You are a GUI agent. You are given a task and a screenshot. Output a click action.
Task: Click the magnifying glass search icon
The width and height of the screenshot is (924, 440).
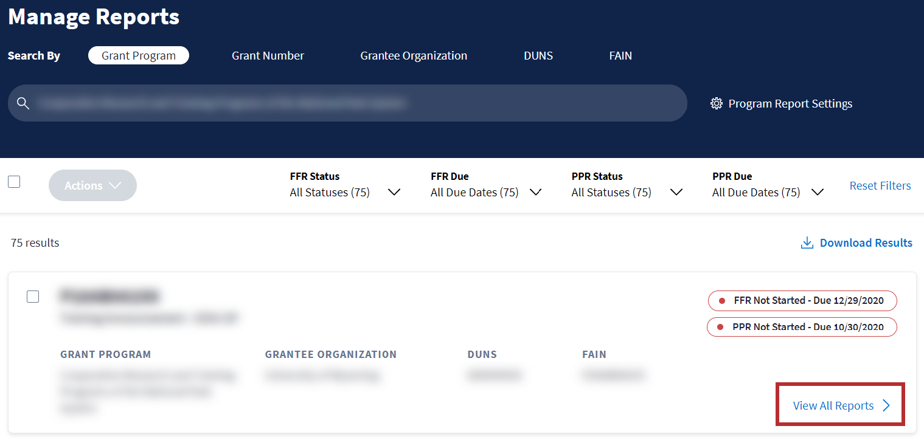tap(23, 103)
